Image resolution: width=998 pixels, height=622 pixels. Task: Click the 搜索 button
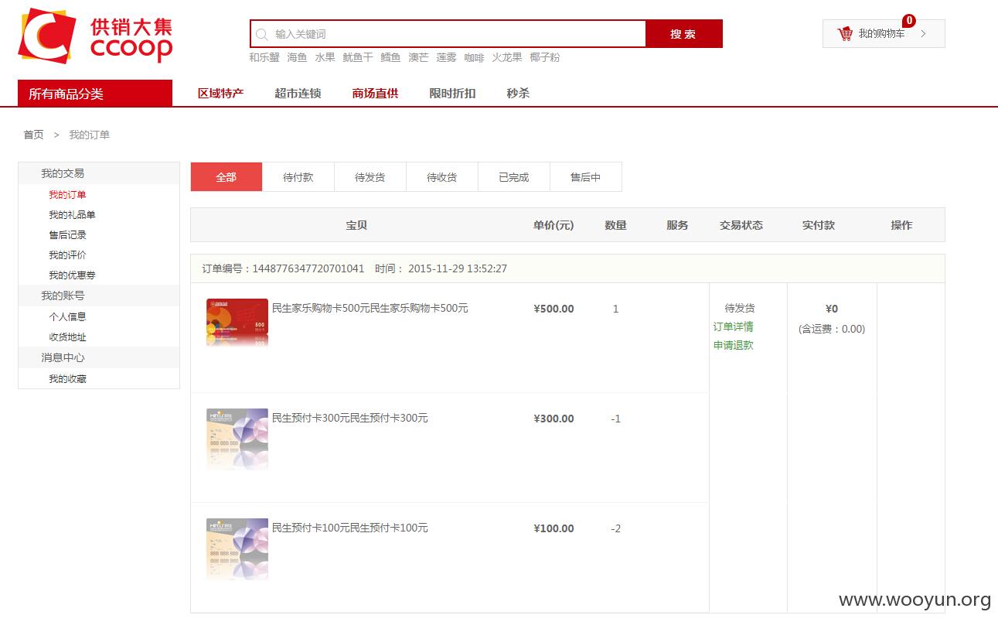683,34
